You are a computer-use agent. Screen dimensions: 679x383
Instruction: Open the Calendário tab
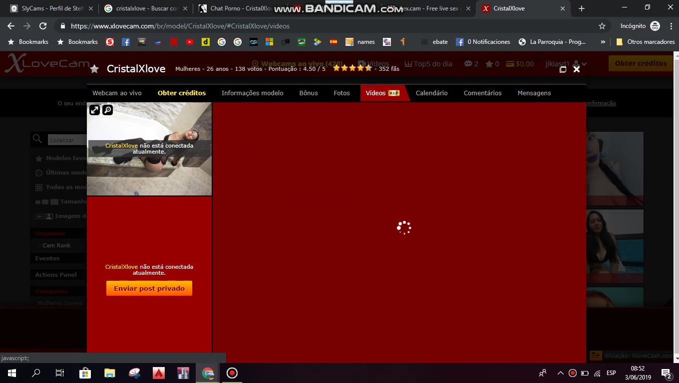click(431, 93)
